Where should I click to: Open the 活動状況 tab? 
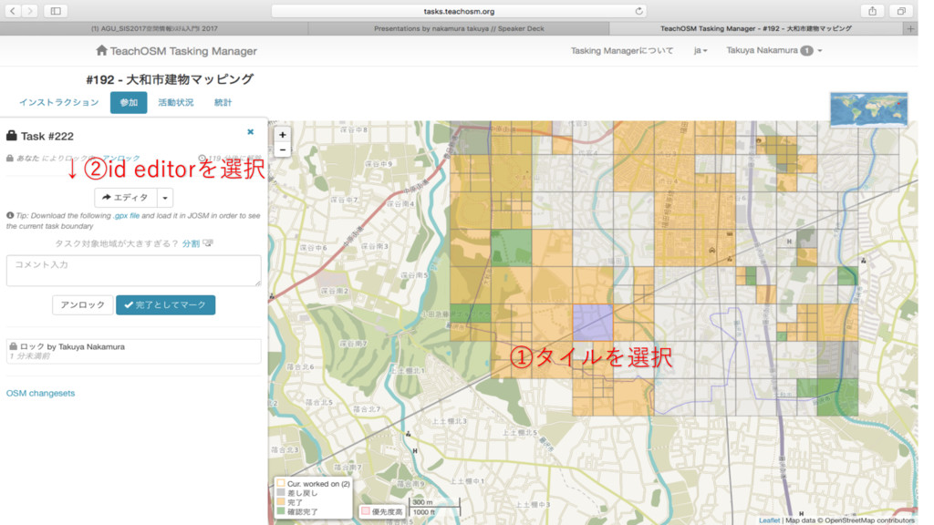pyautogui.click(x=175, y=103)
